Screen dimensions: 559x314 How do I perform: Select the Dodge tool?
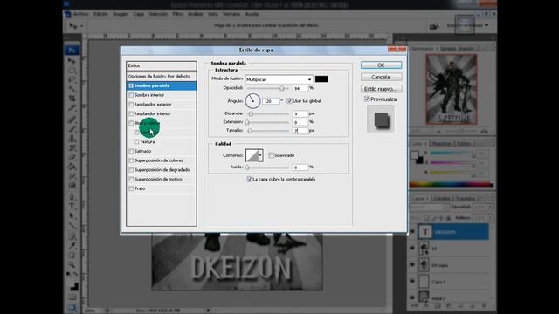tap(72, 185)
